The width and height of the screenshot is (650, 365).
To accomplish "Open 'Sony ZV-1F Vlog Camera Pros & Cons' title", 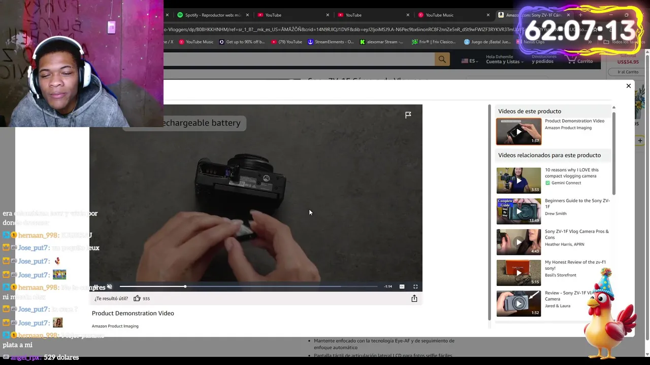I will point(576,234).
